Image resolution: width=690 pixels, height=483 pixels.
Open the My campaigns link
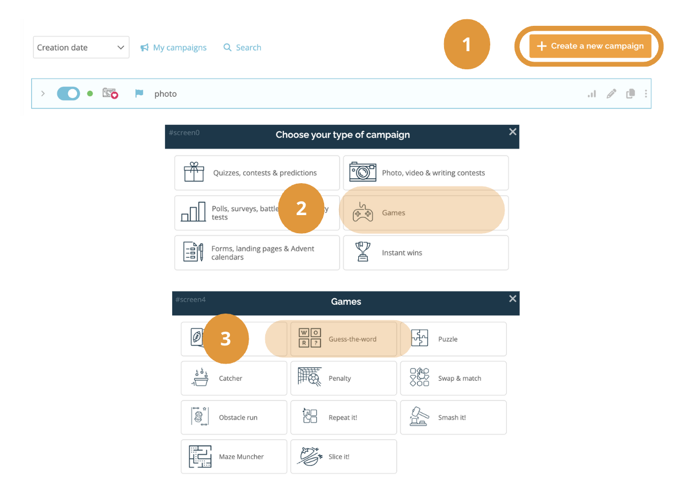tap(173, 48)
